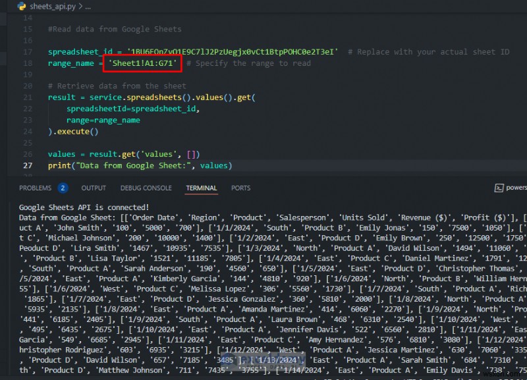
Task: Click the spreadsheet ID string value
Action: (x=233, y=52)
